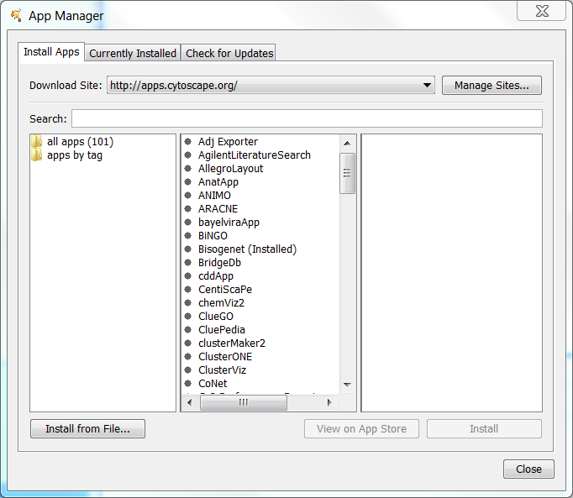573x498 pixels.
Task: Select Bisogenet (Installed) in the app list
Action: tap(247, 249)
